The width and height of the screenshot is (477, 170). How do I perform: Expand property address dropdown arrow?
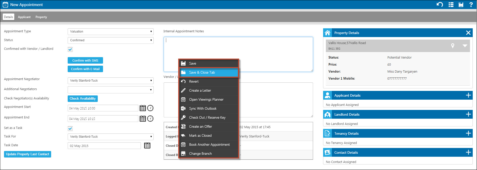point(465,46)
